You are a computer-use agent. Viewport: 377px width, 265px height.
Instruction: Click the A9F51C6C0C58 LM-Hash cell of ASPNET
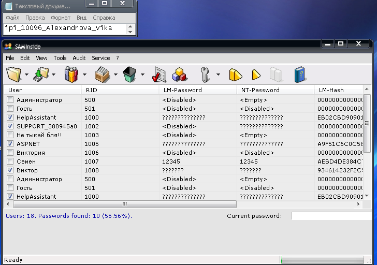coord(340,144)
